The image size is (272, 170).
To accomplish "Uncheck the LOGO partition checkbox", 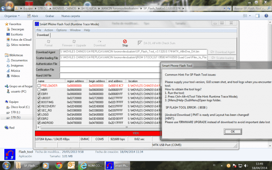I will click(x=39, y=114).
